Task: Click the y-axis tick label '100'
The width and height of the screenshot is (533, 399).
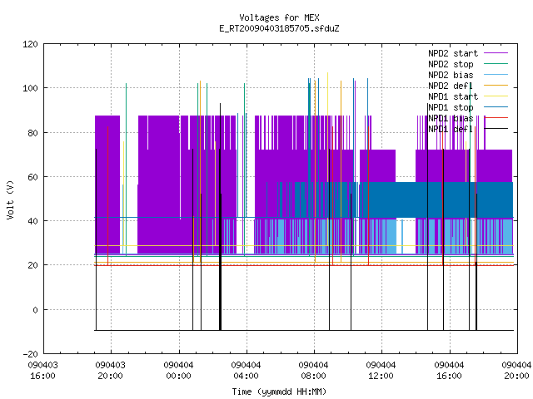Action: click(30, 89)
